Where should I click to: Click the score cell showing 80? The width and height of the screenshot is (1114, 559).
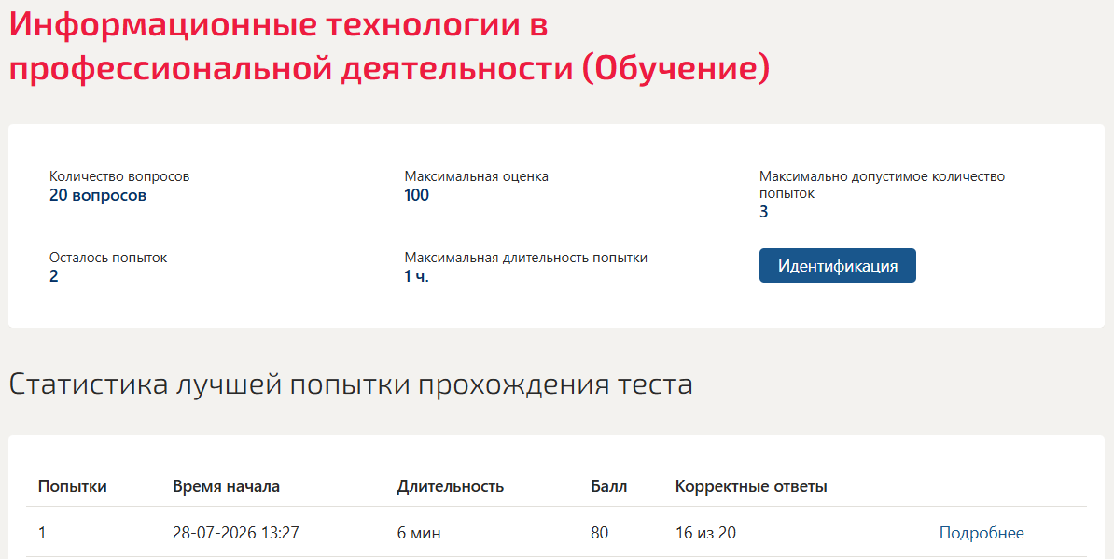(x=600, y=533)
